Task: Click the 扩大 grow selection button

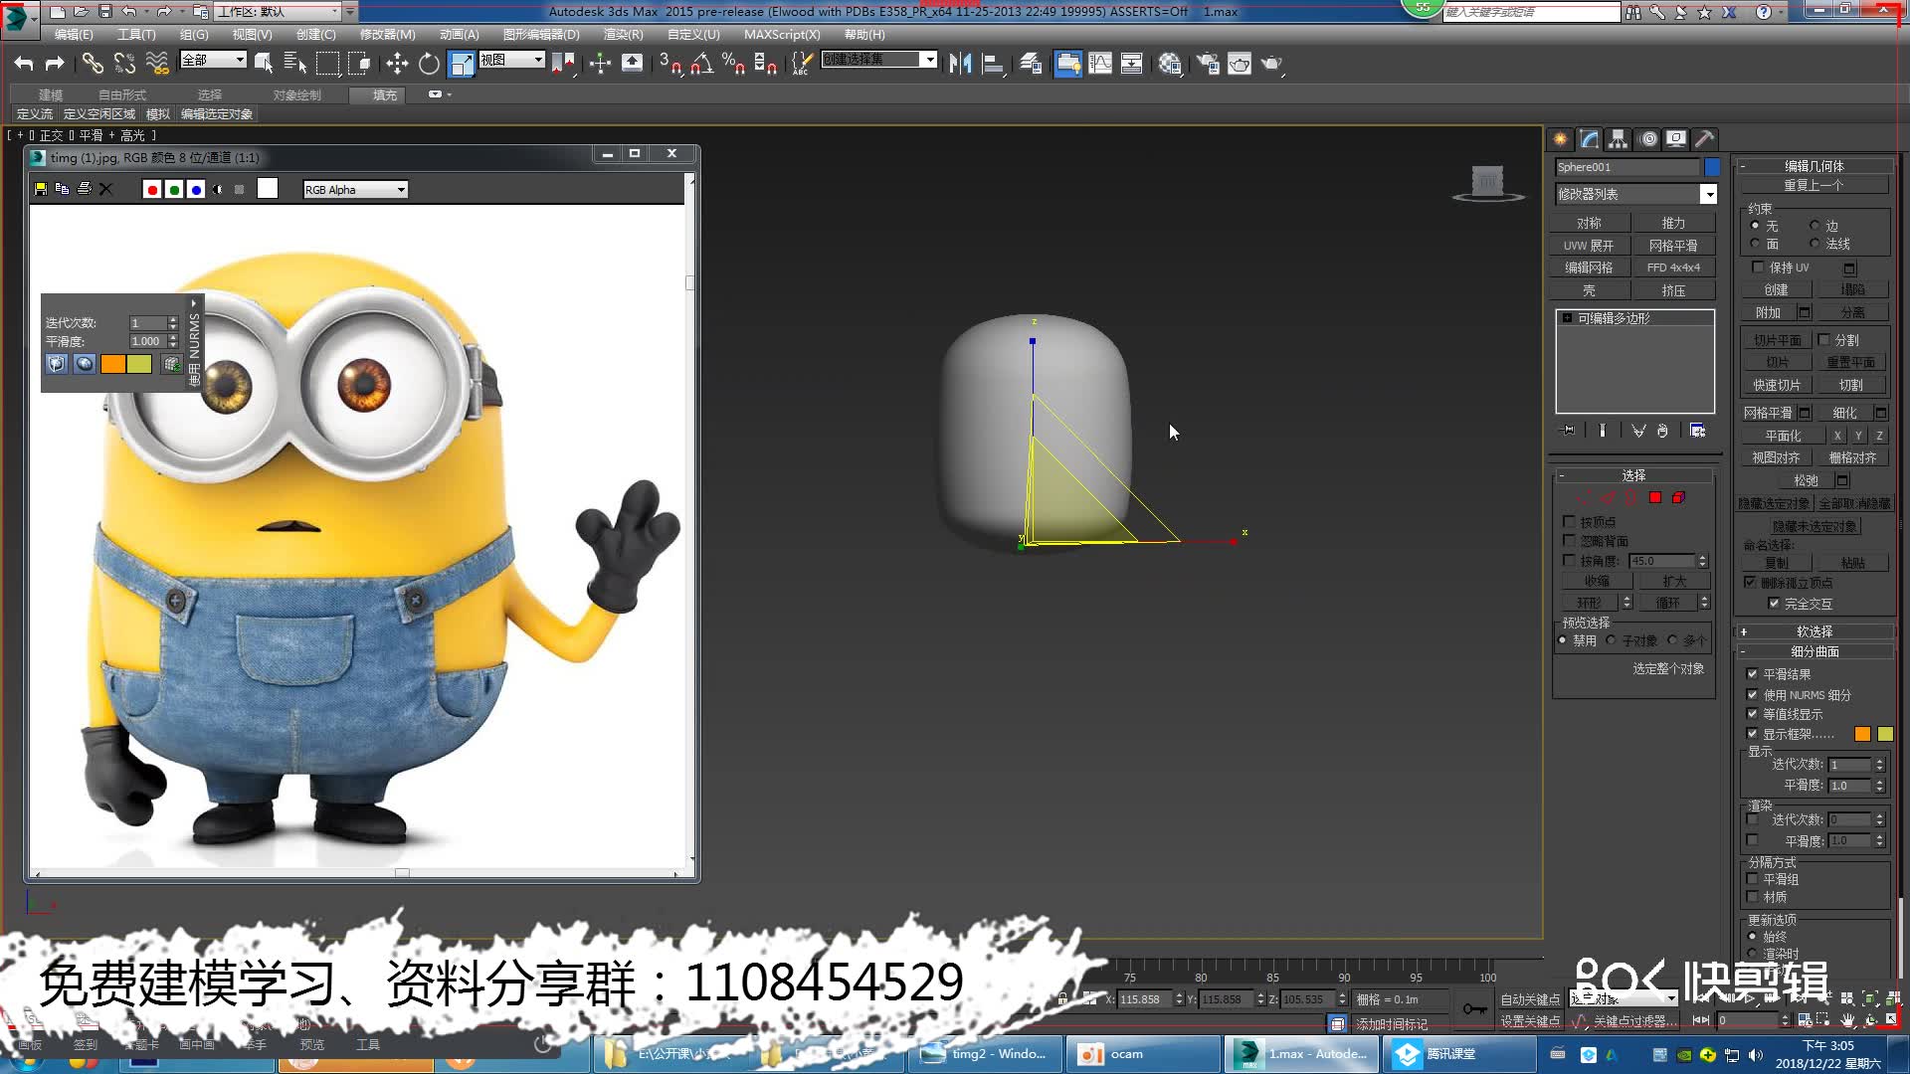Action: pos(1675,581)
